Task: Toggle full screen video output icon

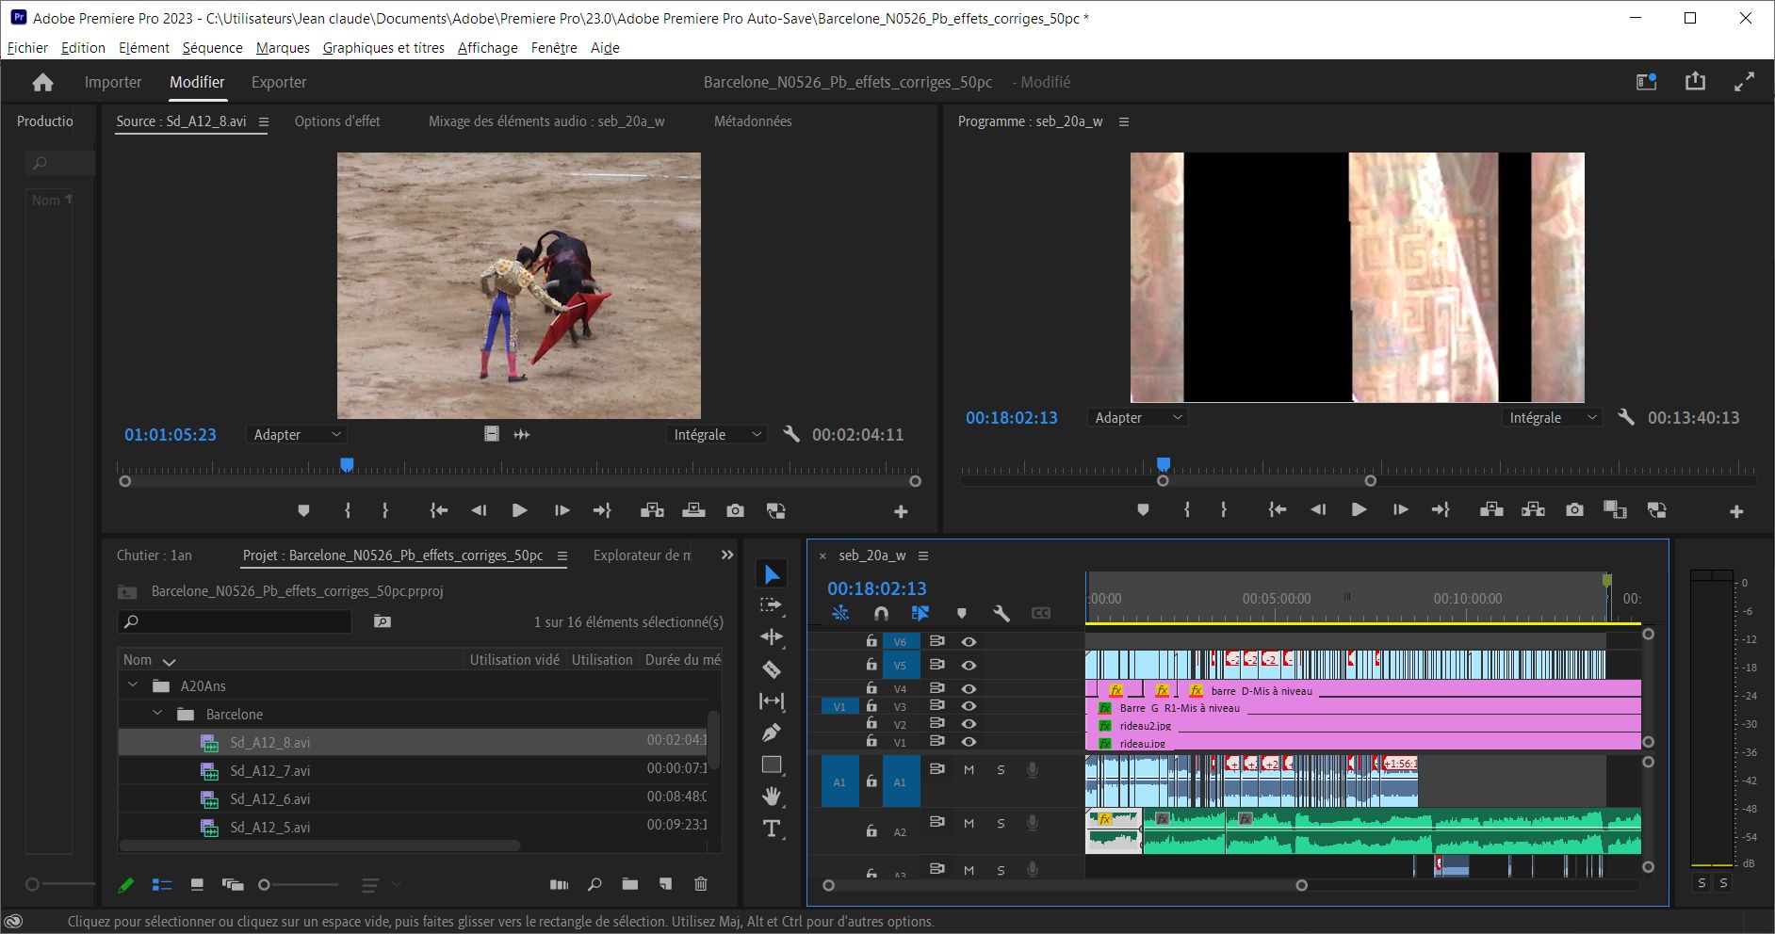Action: pos(1744,82)
